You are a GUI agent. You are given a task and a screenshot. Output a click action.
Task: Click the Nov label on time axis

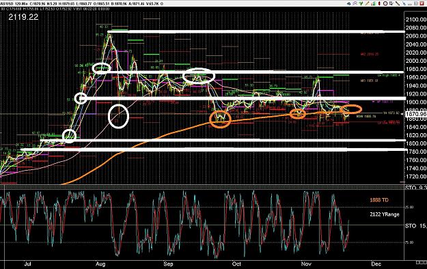pos(306,264)
